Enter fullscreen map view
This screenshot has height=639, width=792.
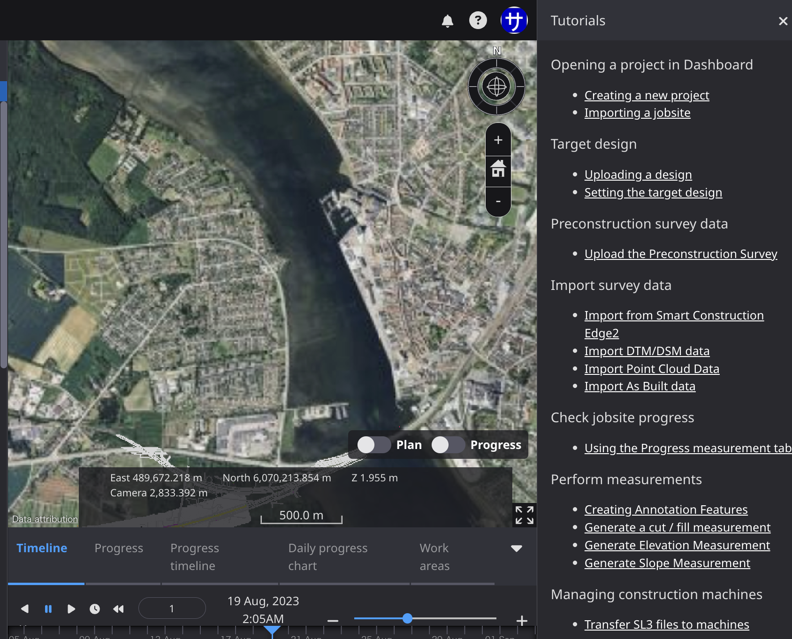524,515
